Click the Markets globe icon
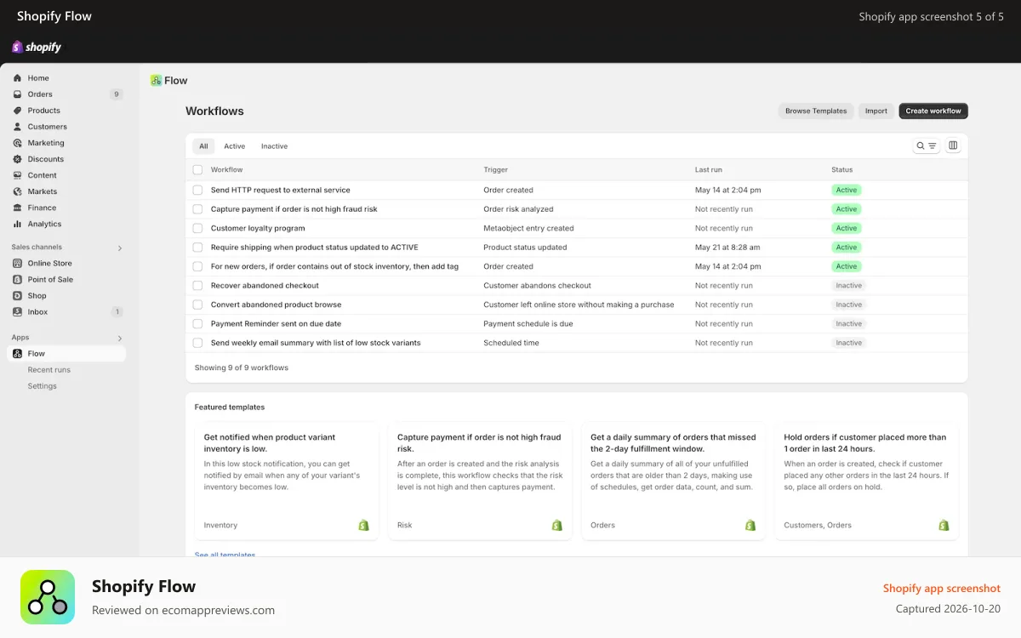Viewport: 1021px width, 638px height. (x=17, y=191)
